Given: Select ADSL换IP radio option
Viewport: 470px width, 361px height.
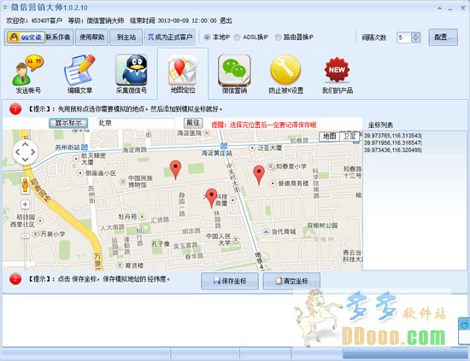Looking at the screenshot, I should coord(237,37).
